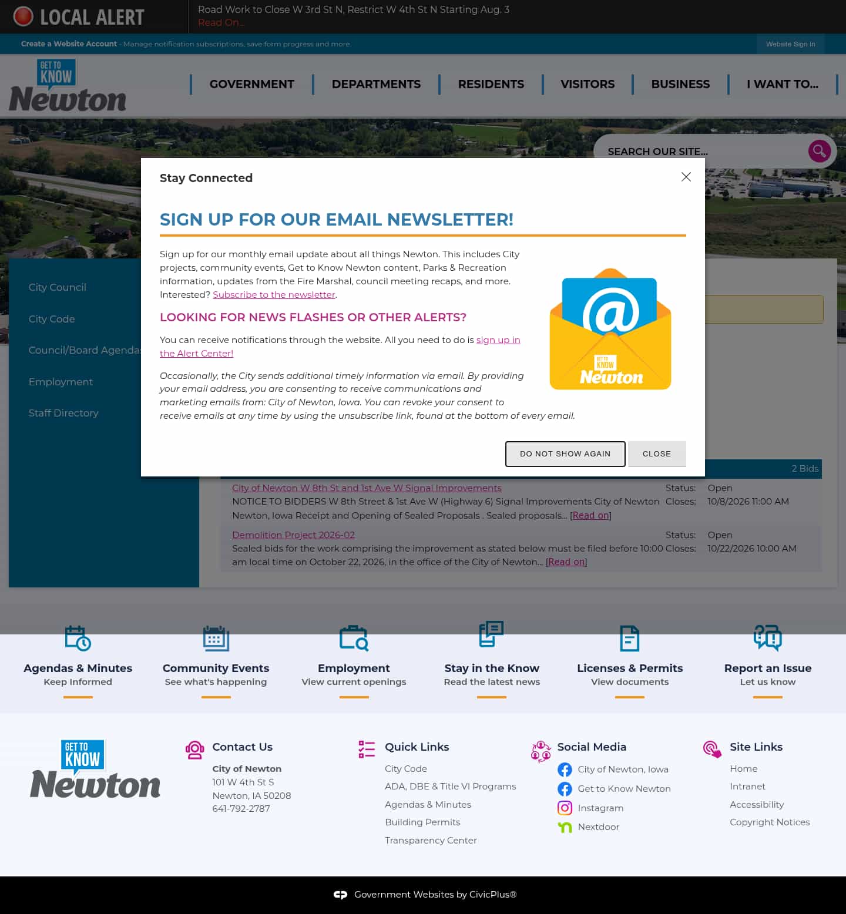
Task: Click the Licenses & Permits document icon
Action: 630,638
